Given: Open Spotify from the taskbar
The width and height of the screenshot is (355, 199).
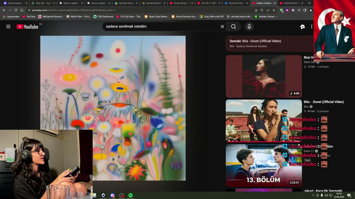Looking at the screenshot, I should tap(130, 195).
